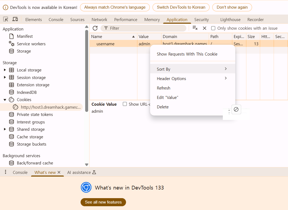Click the sidebar scroll down arrow

click(x=87, y=164)
